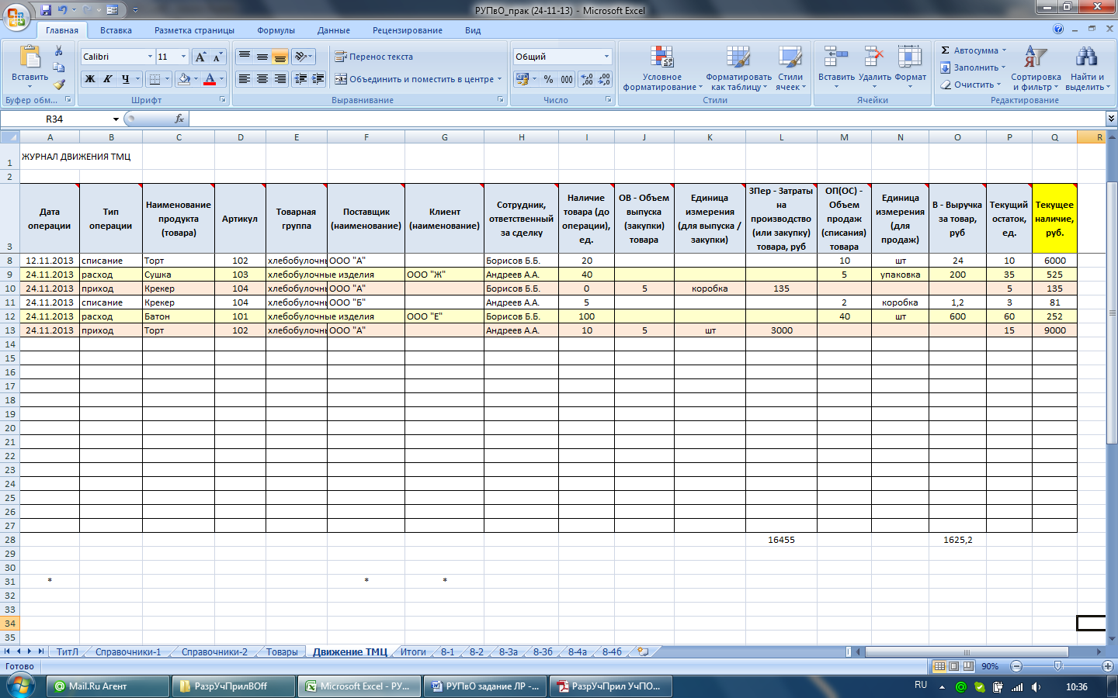Viewport: 1118px width, 698px height.
Task: Click the Mail.Ru Агент taskbar button
Action: tap(108, 686)
